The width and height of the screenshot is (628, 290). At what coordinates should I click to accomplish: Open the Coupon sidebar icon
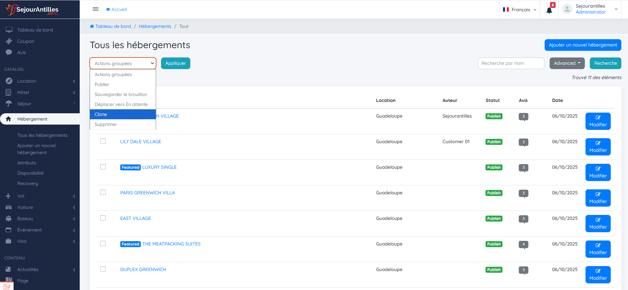(x=9, y=41)
